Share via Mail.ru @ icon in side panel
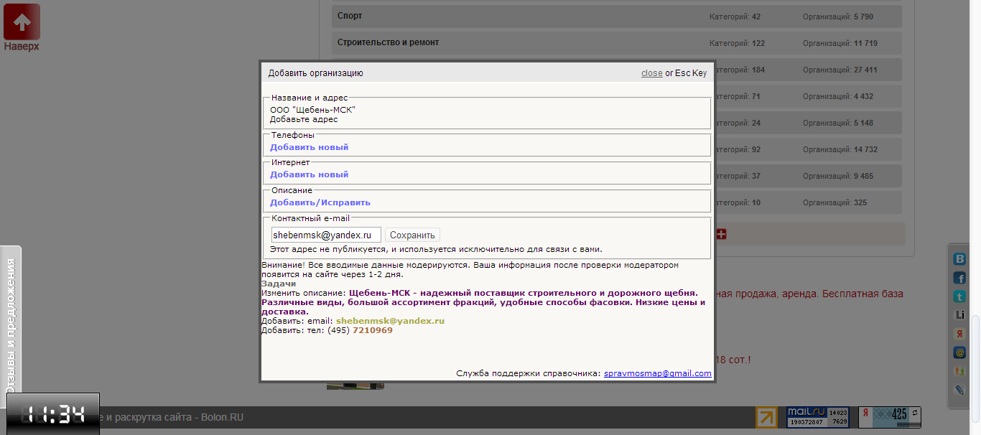The width and height of the screenshot is (981, 435). [x=959, y=352]
